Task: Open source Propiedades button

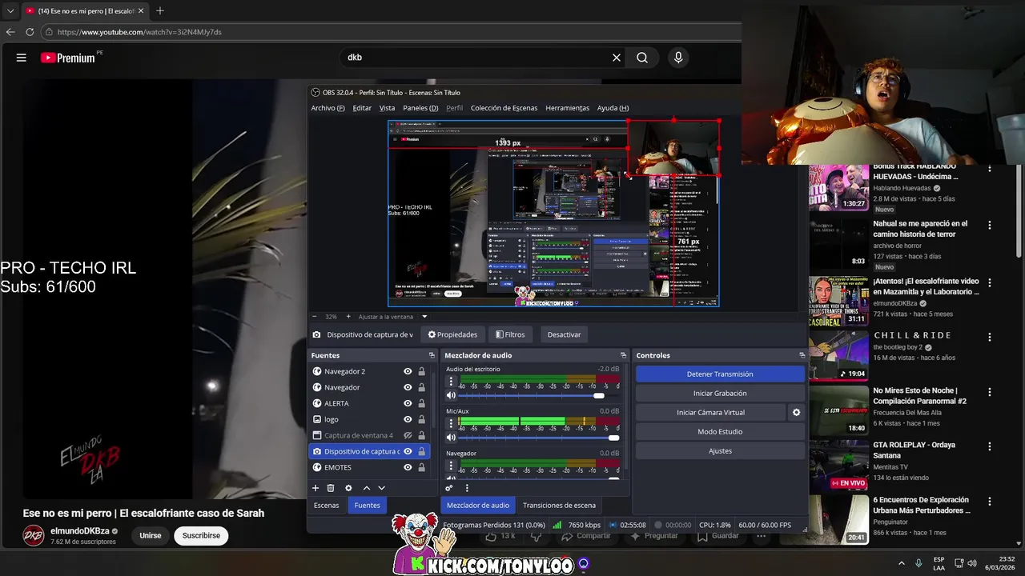Action: point(452,334)
